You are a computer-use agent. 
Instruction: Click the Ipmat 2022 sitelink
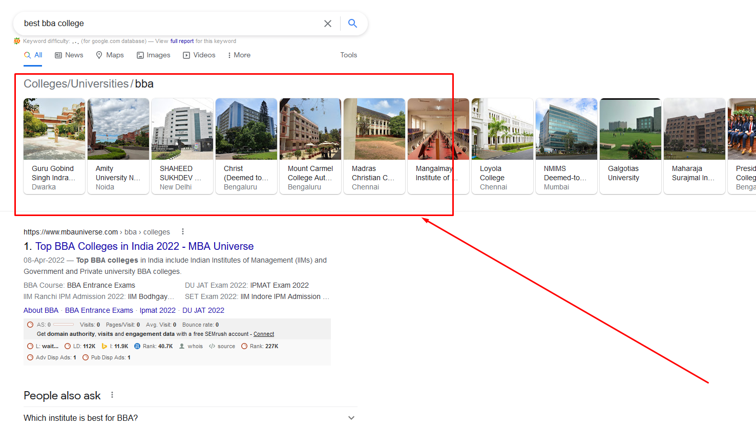pyautogui.click(x=158, y=310)
